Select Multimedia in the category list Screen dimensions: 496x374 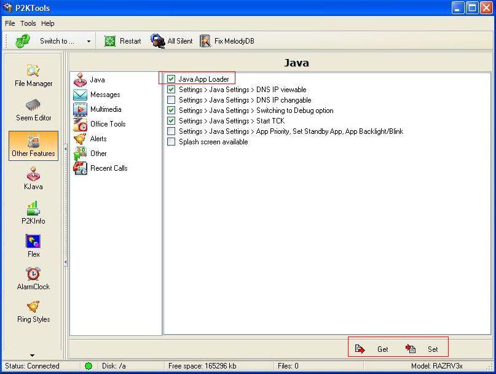pos(105,109)
